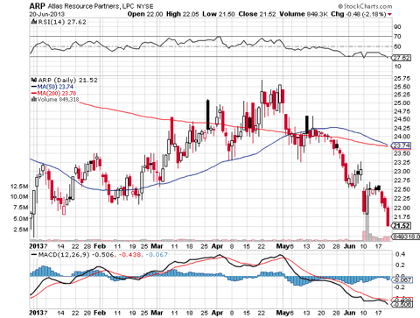
Task: Click the Jun label under price chart
Action: click(x=349, y=246)
